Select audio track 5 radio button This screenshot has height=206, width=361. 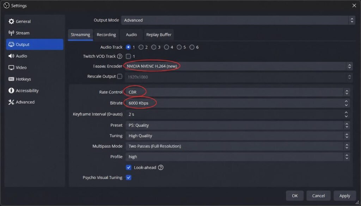point(179,47)
